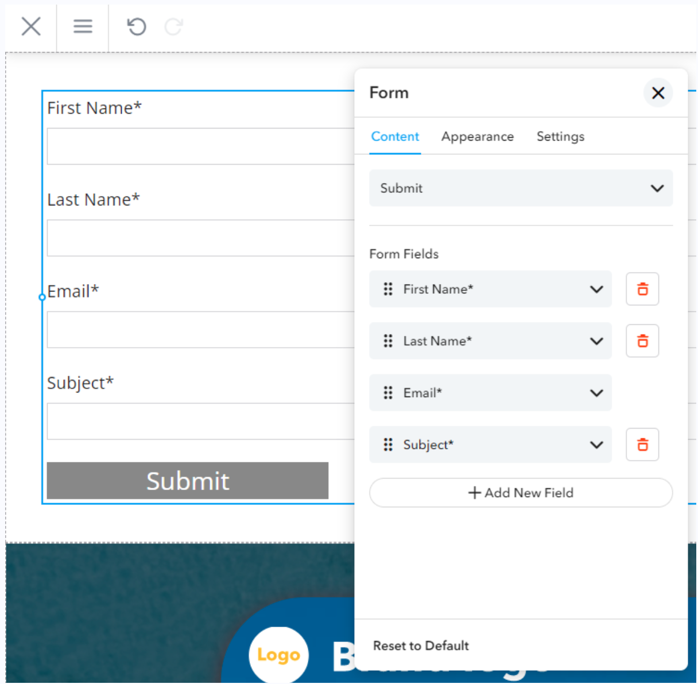
Task: Click the undo arrow icon
Action: coord(136,26)
